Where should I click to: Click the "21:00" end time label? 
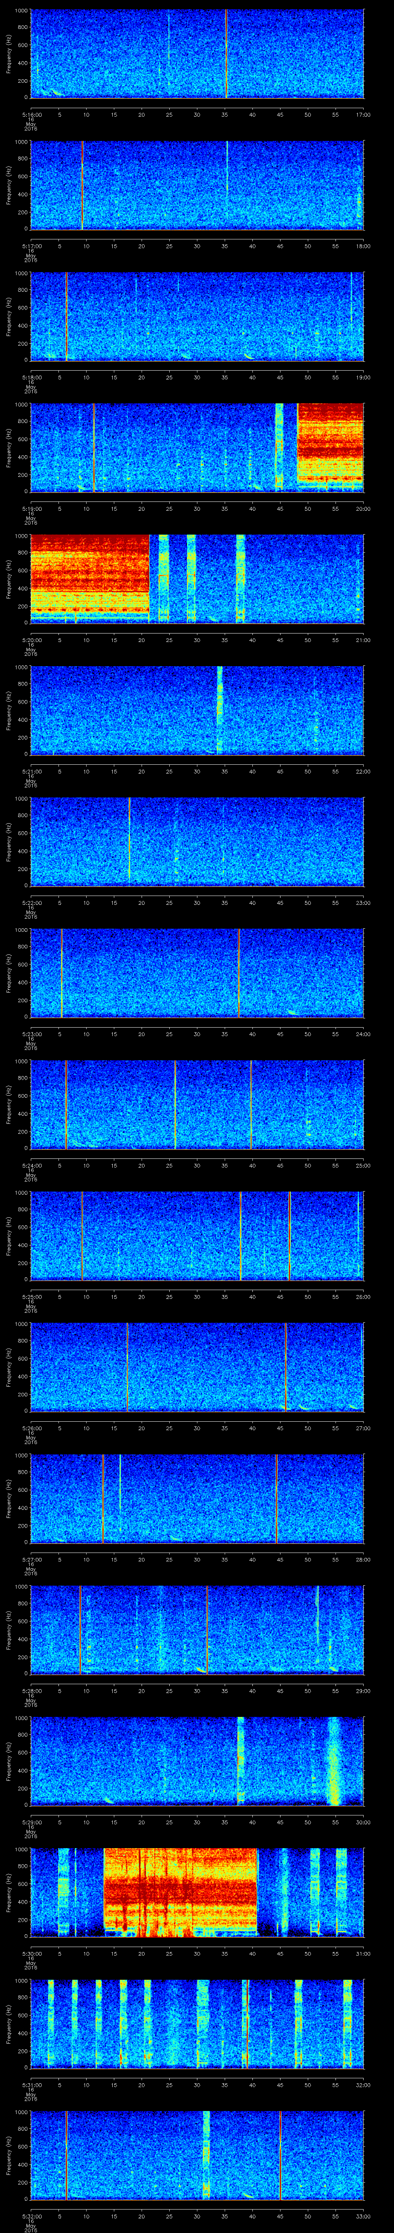(x=363, y=640)
